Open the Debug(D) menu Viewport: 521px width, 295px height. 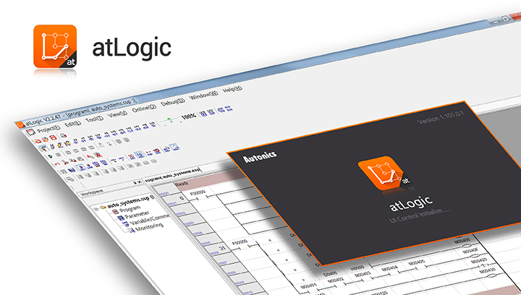[173, 102]
